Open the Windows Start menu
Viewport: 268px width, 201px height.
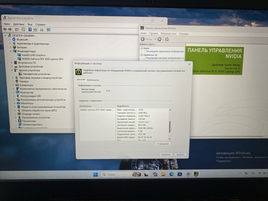(x=96, y=174)
